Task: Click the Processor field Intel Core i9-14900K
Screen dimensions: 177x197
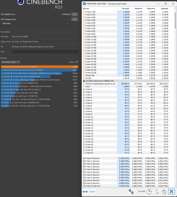Action: click(x=45, y=37)
